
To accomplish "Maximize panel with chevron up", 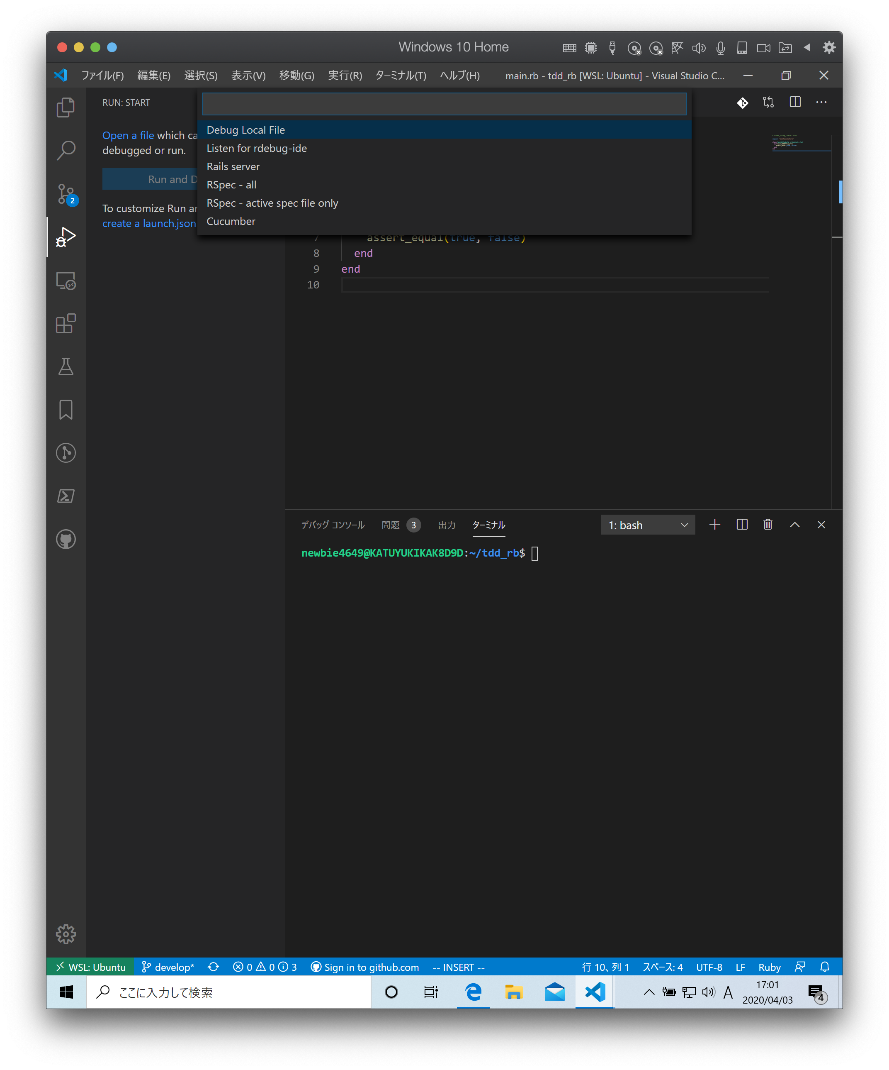I will point(794,524).
